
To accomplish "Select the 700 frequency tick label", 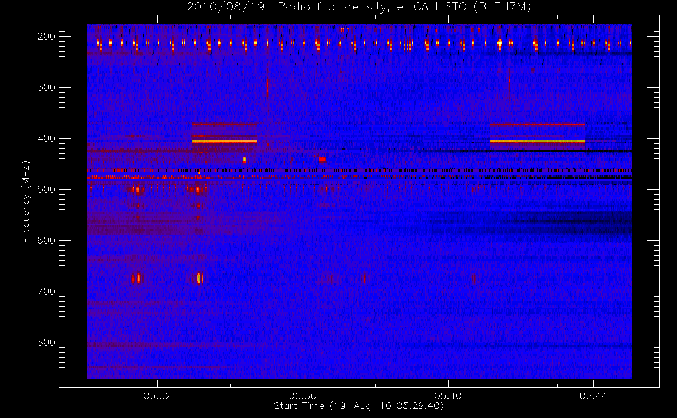I will [x=46, y=291].
